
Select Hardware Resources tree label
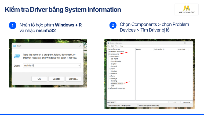click(117, 52)
